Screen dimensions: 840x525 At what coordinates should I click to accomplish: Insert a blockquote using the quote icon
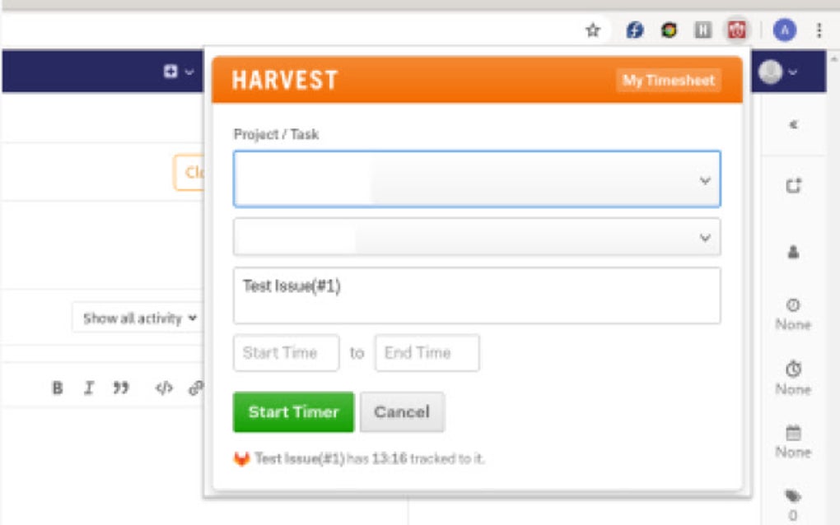(122, 387)
